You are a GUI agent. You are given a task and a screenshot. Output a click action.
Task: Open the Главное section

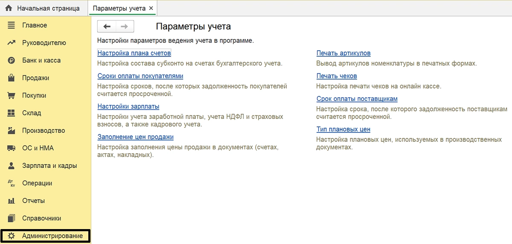coord(35,25)
